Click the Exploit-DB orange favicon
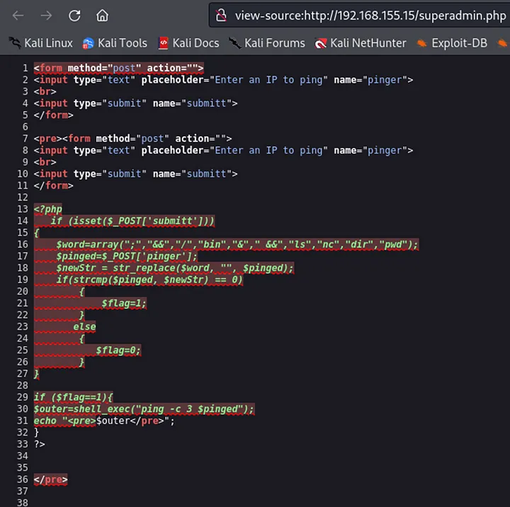Screen dimensions: 510x507 (422, 43)
